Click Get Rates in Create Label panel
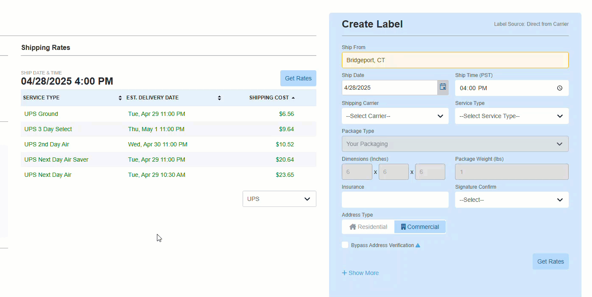 [x=550, y=261]
